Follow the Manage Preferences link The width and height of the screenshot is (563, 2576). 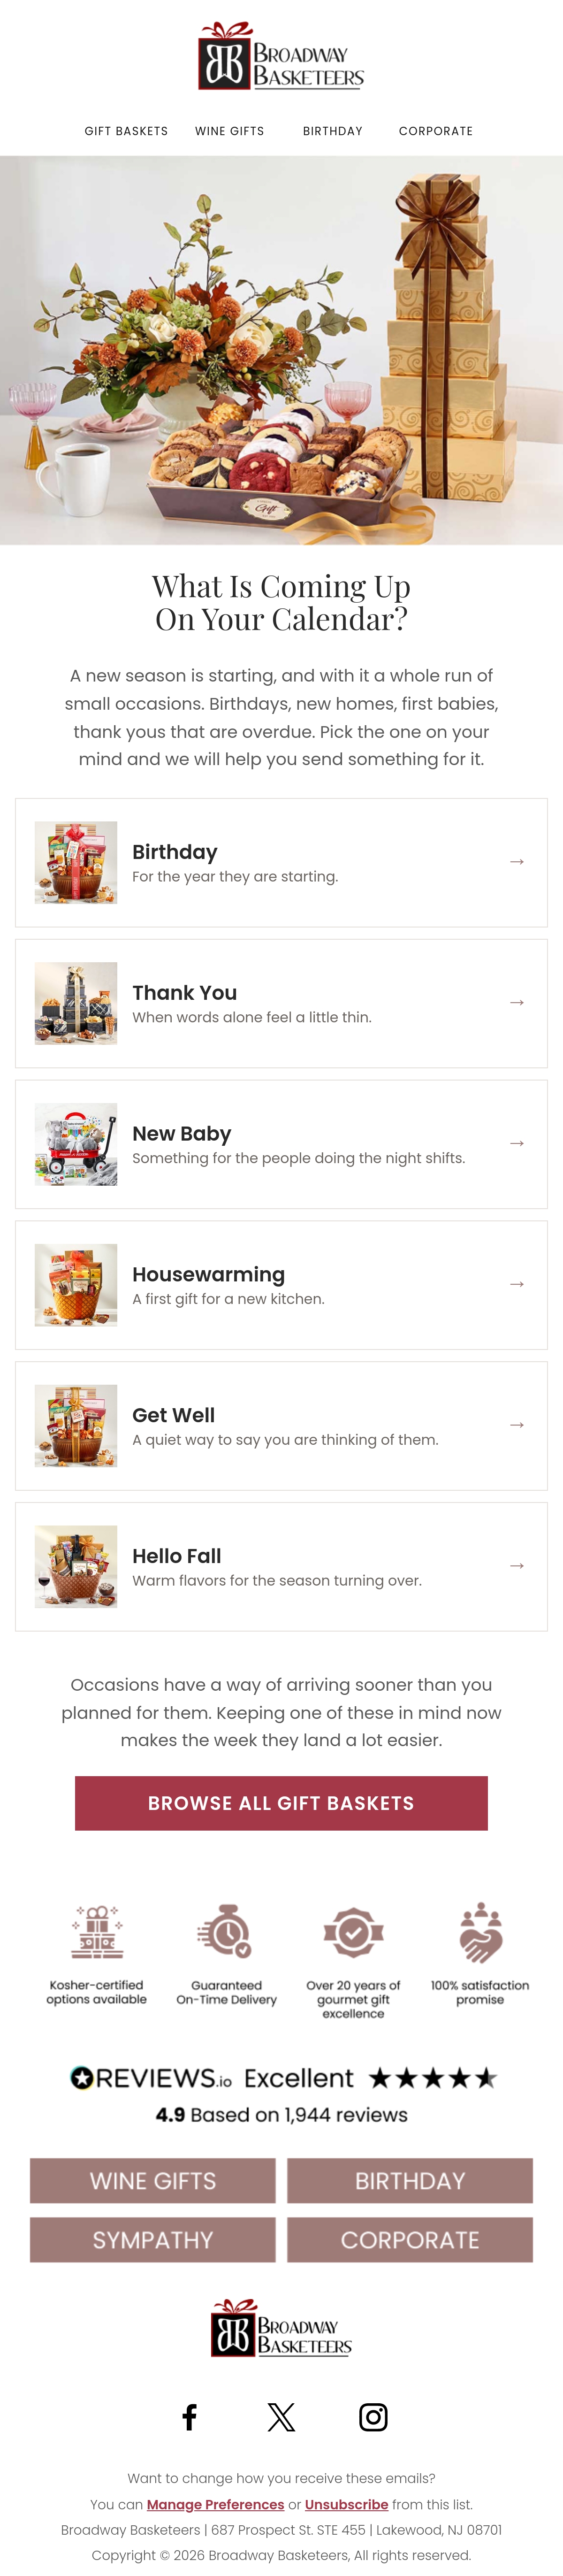coord(215,2504)
